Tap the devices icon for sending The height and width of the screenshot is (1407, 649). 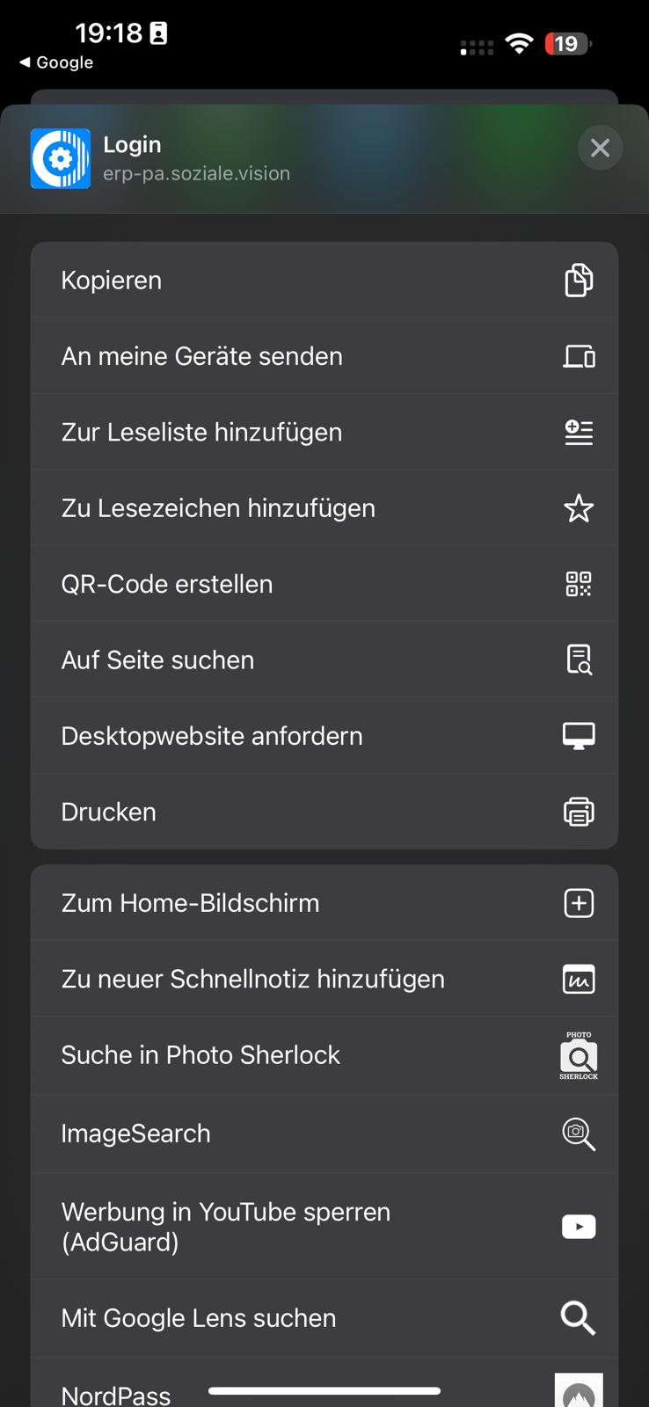pos(579,356)
